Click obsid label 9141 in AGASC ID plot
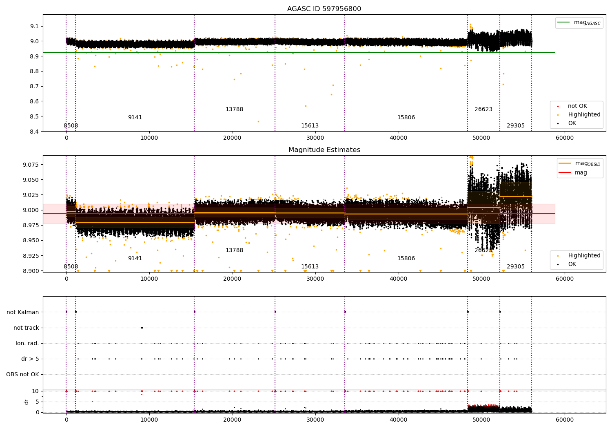This screenshot has height=429, width=612. (135, 118)
